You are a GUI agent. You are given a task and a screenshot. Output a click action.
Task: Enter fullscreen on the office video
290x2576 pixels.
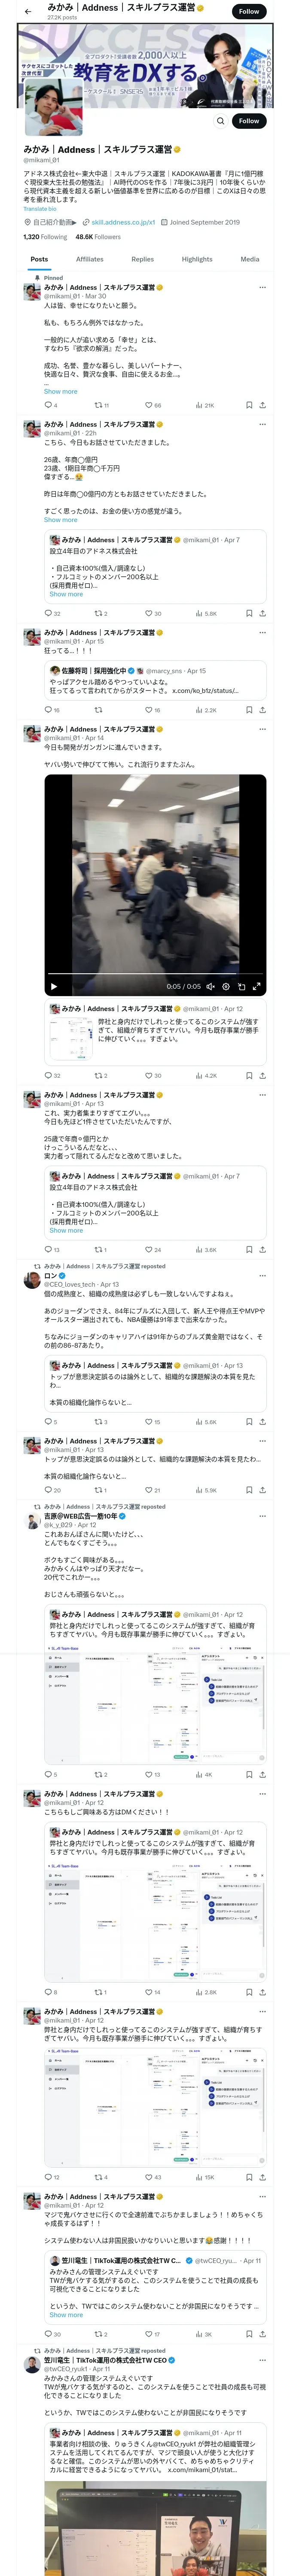[x=257, y=986]
